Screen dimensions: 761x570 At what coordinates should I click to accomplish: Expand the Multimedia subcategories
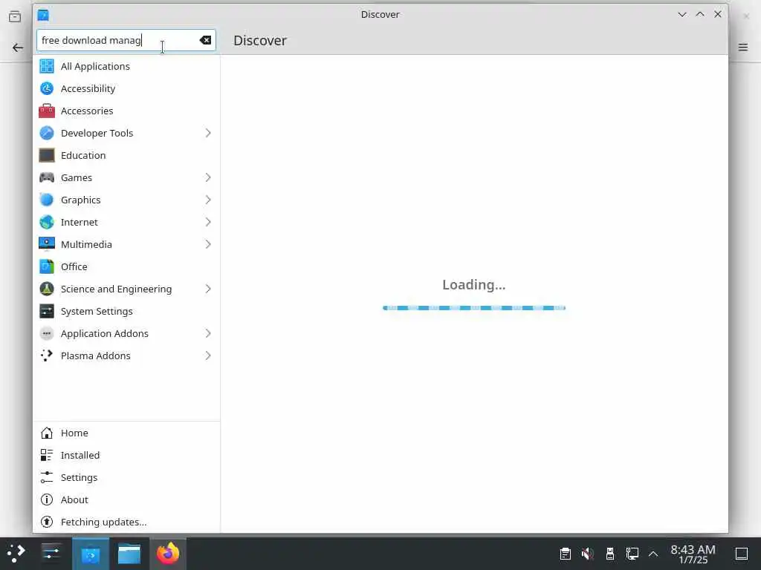click(x=208, y=244)
